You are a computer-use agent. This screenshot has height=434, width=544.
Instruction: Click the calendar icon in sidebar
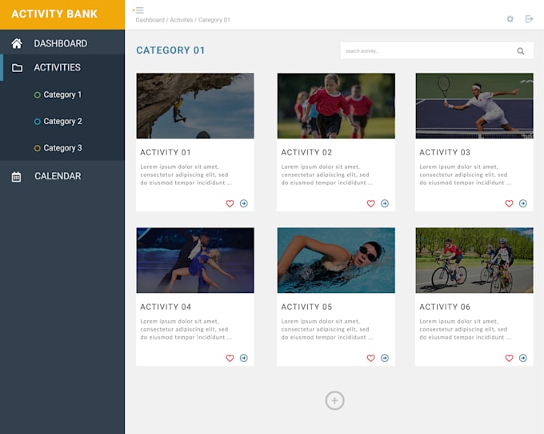point(16,177)
